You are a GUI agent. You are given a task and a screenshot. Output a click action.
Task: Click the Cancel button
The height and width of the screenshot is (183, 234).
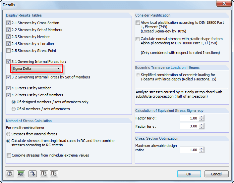pyautogui.click(x=216, y=174)
